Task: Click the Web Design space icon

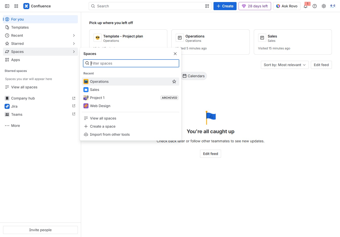Action: coord(86,106)
